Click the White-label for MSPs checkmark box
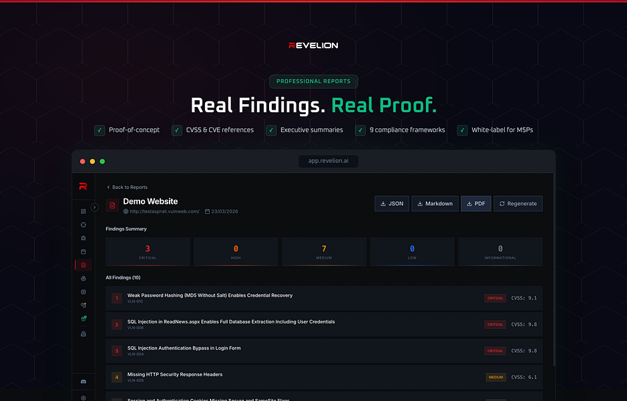The image size is (627, 401). click(x=462, y=130)
